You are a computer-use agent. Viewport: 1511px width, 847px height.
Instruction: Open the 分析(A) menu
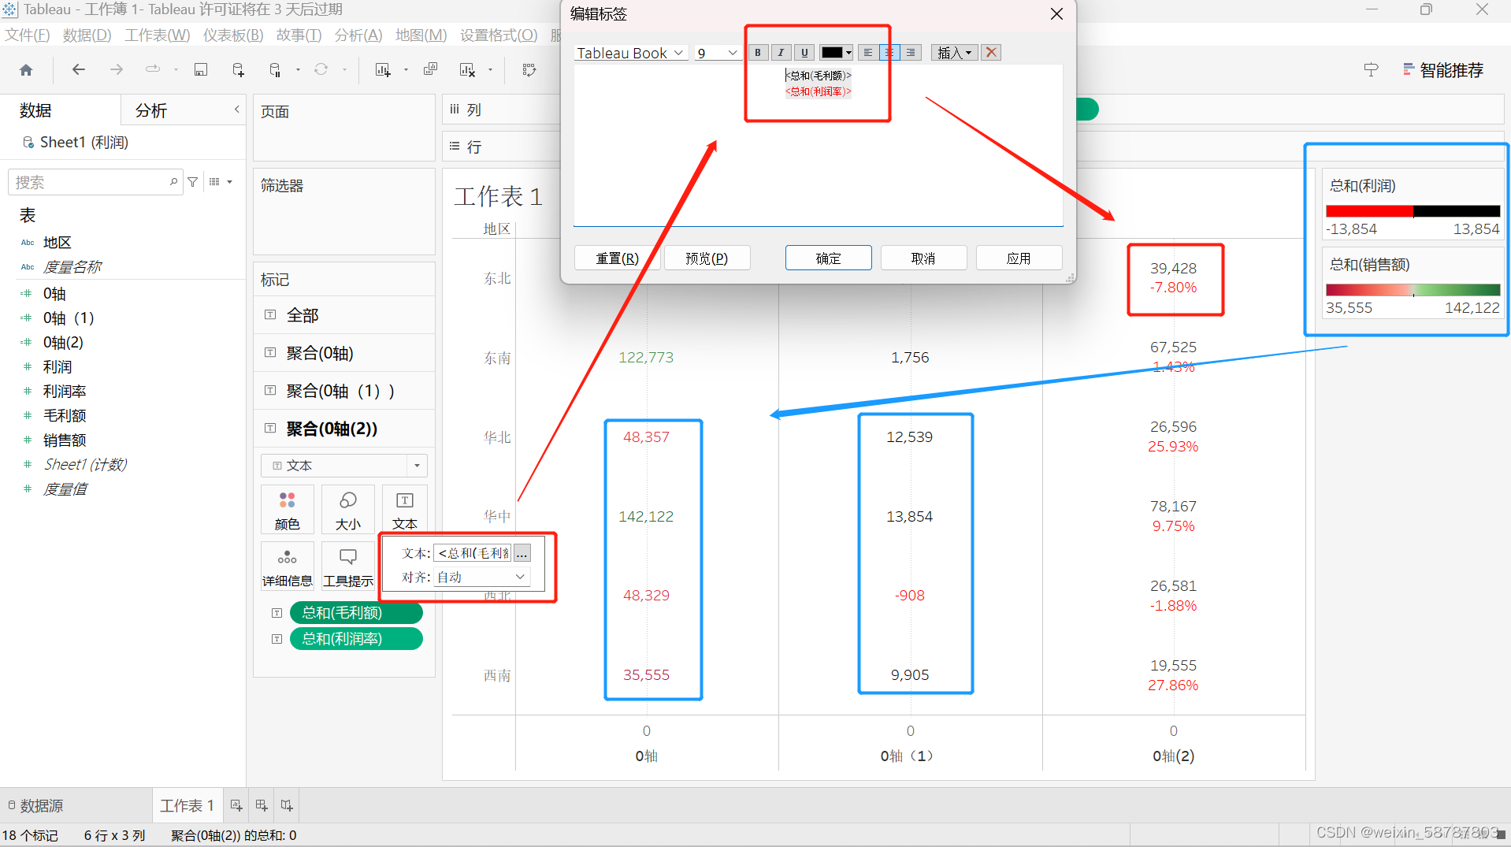coord(358,35)
